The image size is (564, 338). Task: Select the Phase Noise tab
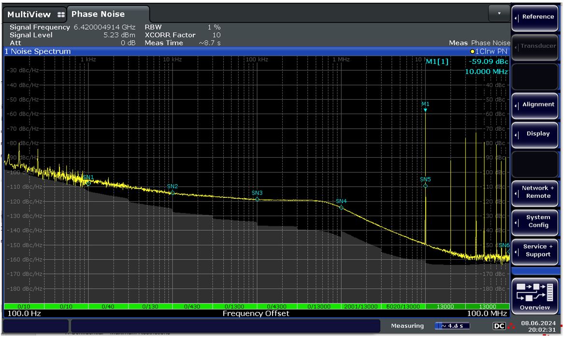click(98, 15)
